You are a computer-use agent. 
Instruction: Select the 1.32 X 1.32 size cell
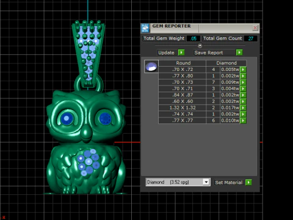coord(183,108)
